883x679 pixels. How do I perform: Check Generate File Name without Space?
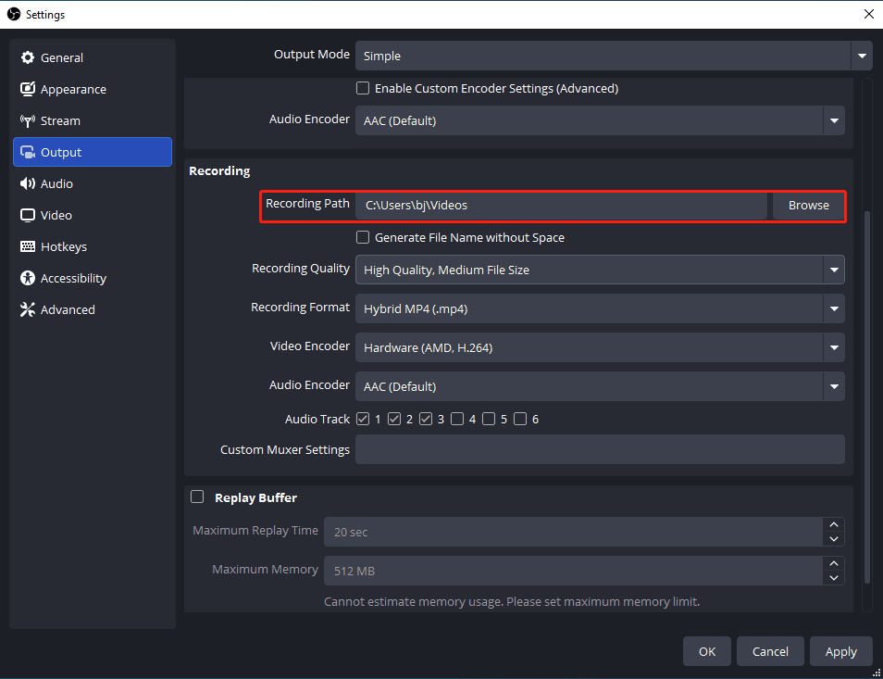tap(363, 237)
